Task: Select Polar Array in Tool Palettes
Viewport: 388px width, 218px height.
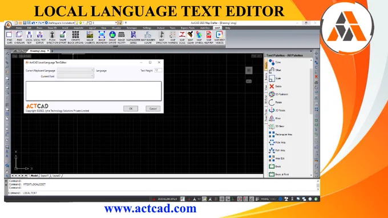Action: [277, 142]
